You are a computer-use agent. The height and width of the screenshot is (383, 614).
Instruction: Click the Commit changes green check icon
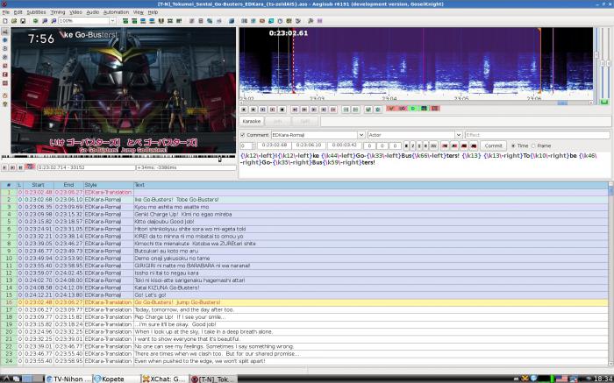[368, 110]
